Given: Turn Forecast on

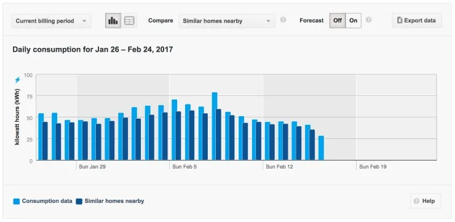Looking at the screenshot, I should (x=353, y=21).
